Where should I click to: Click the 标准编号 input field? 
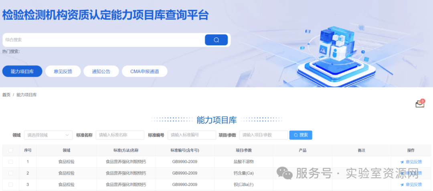coord(192,135)
